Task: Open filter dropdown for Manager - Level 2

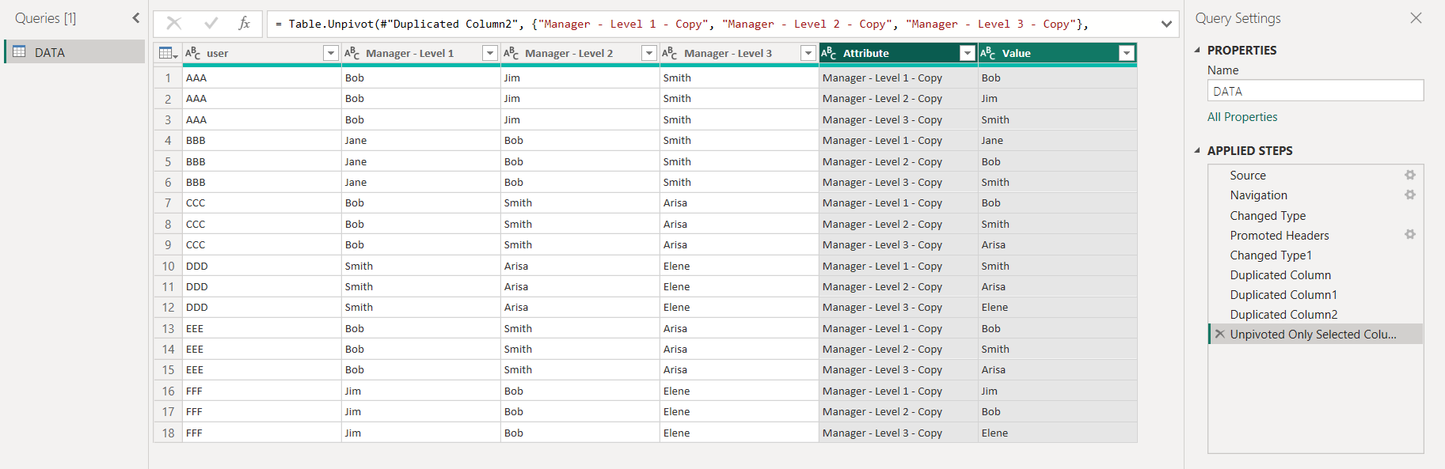Action: (x=649, y=53)
